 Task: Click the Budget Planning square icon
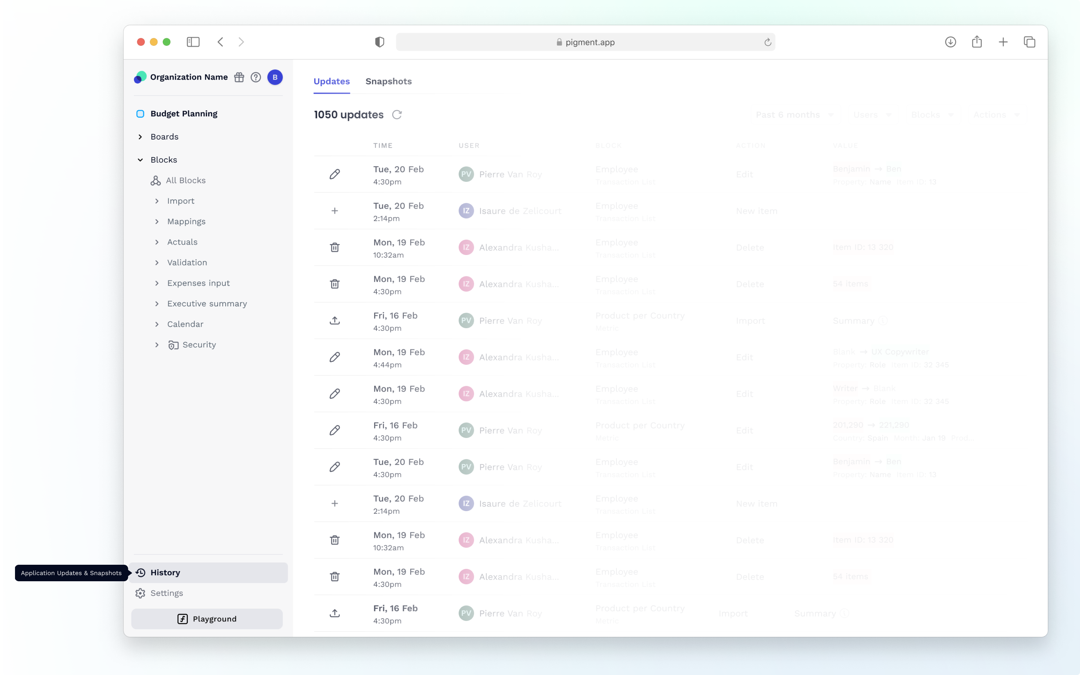point(140,114)
